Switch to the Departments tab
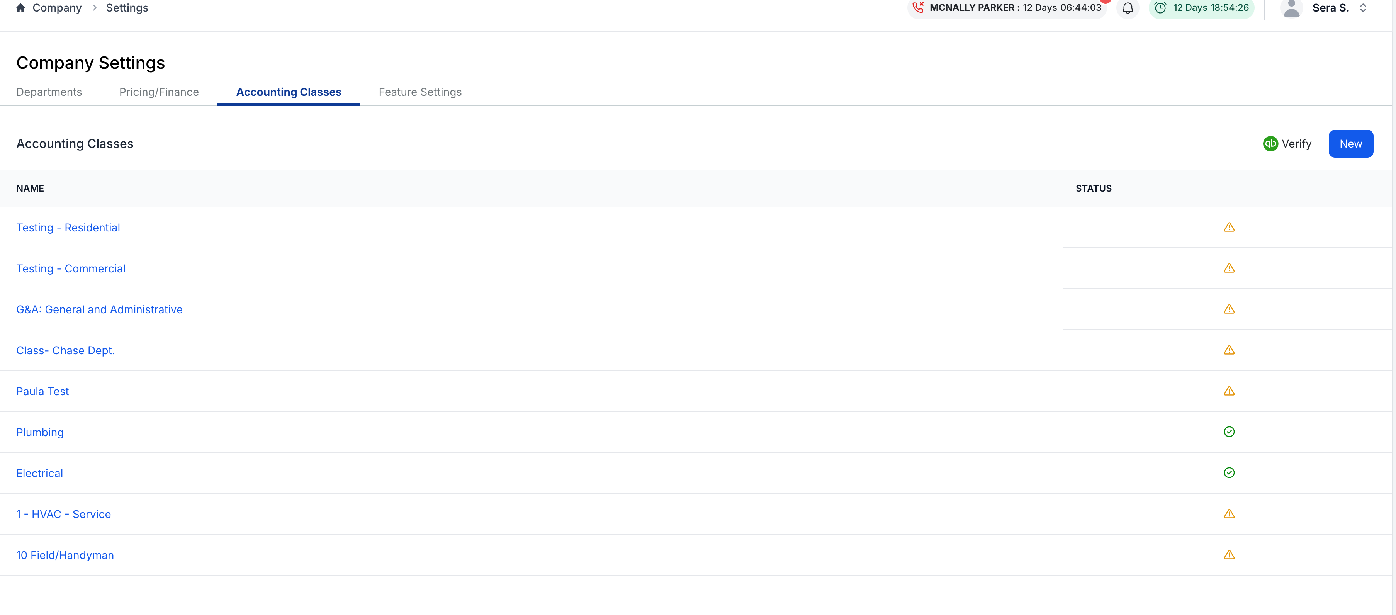The height and width of the screenshot is (615, 1396). tap(49, 92)
